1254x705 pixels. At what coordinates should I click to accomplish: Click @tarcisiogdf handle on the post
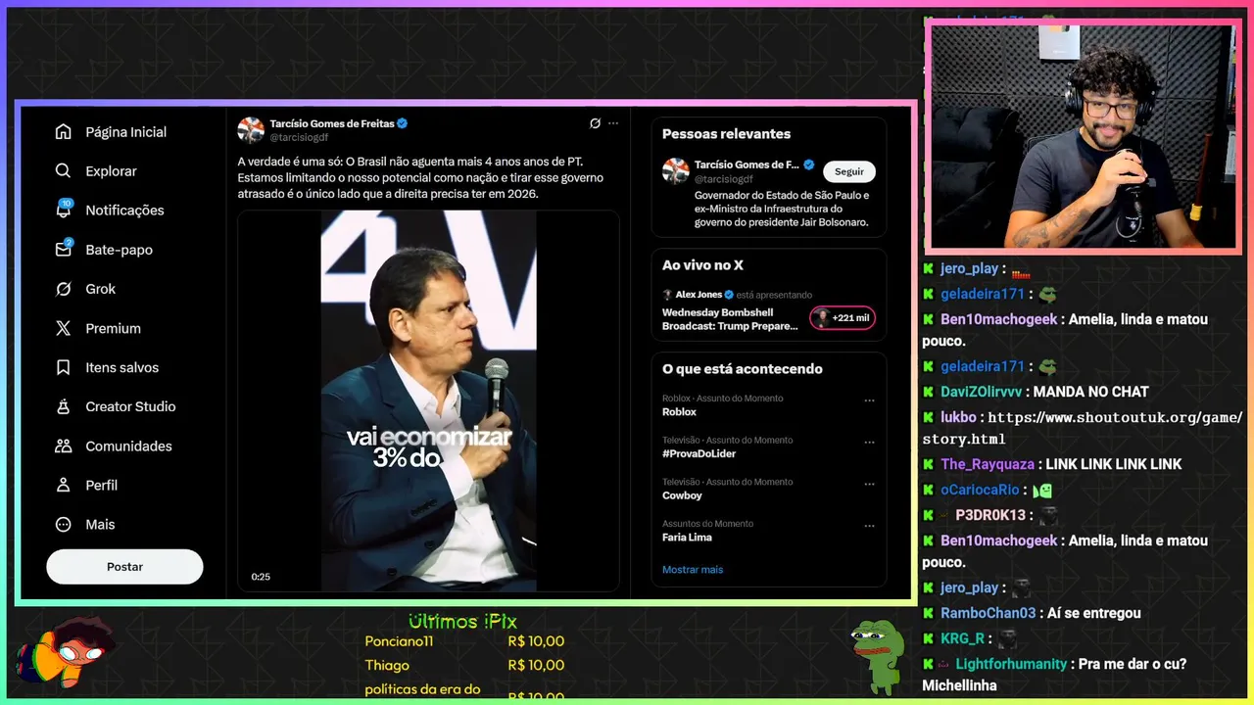tap(299, 137)
